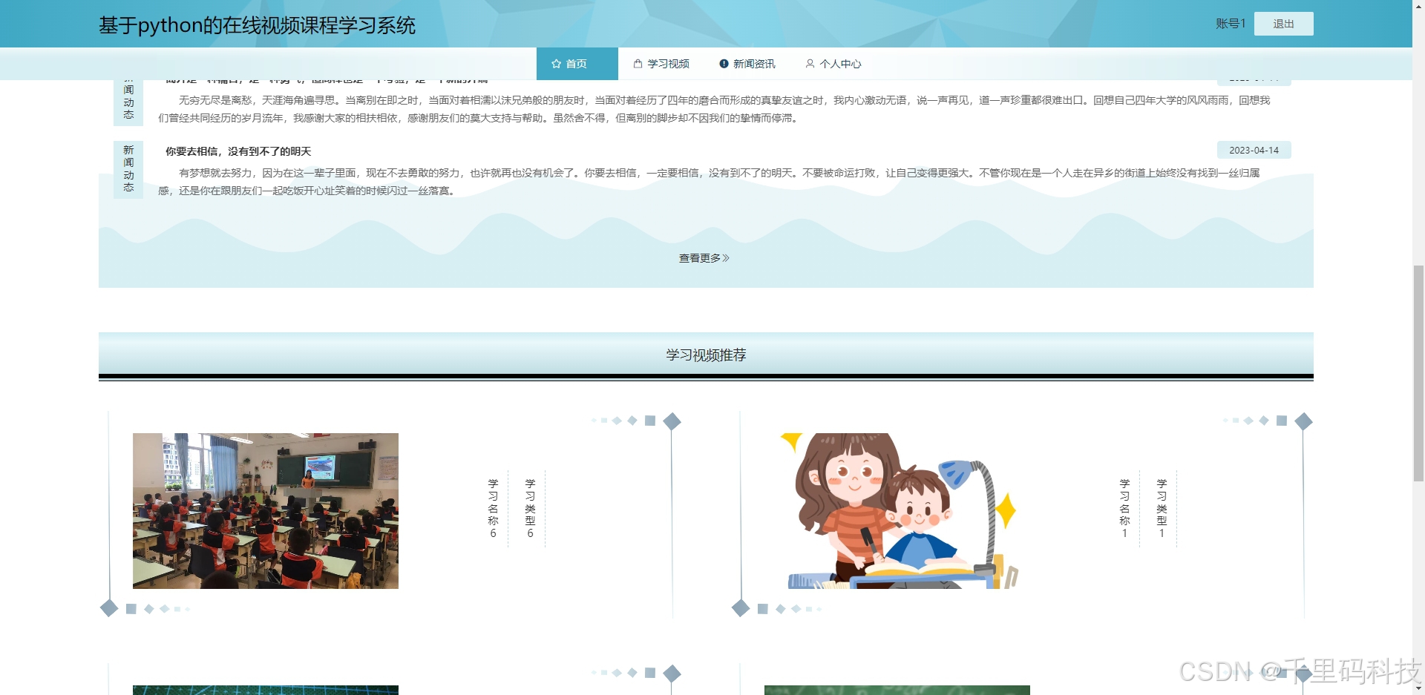This screenshot has width=1425, height=695.
Task: Click the 退出 logout button
Action: pos(1283,24)
